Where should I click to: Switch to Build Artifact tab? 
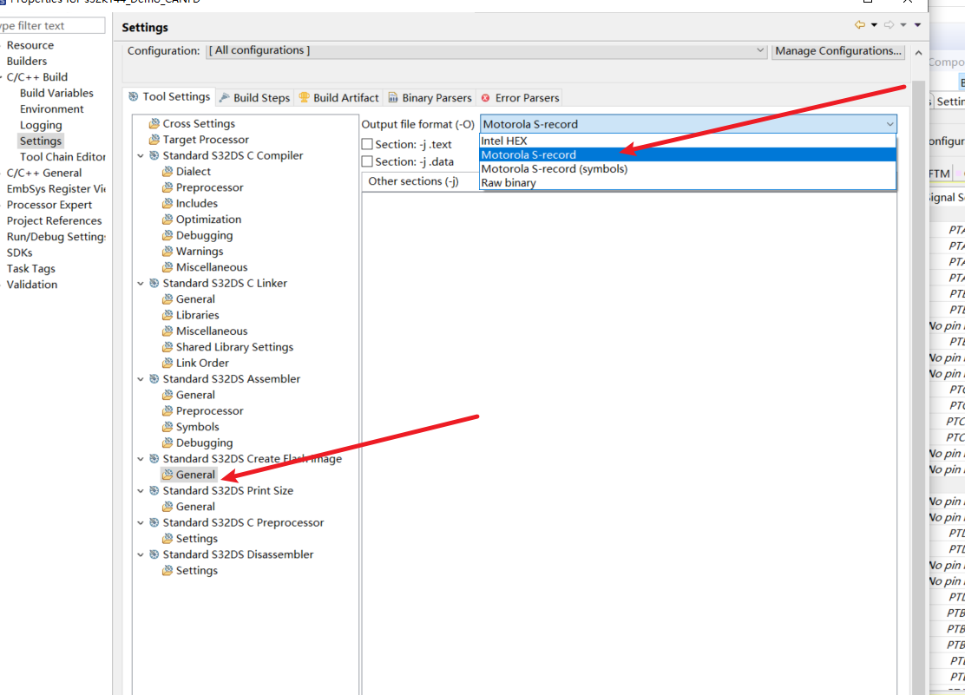(338, 98)
